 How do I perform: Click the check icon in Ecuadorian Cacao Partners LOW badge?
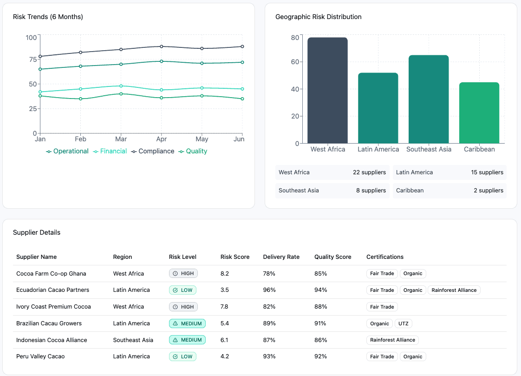176,290
